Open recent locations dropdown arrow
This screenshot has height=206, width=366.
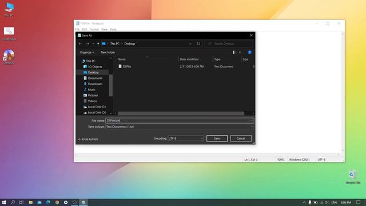click(93, 43)
